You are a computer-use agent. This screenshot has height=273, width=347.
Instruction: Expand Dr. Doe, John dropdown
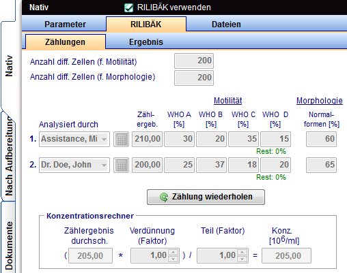tap(104, 165)
